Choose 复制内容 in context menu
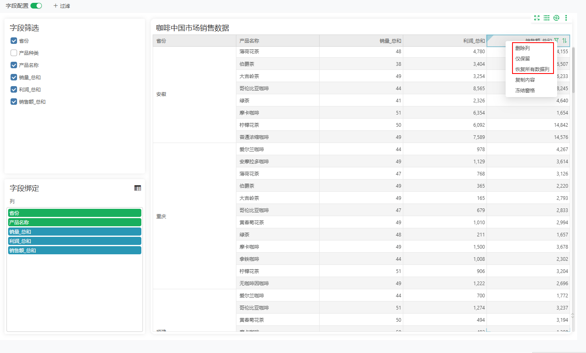 525,80
